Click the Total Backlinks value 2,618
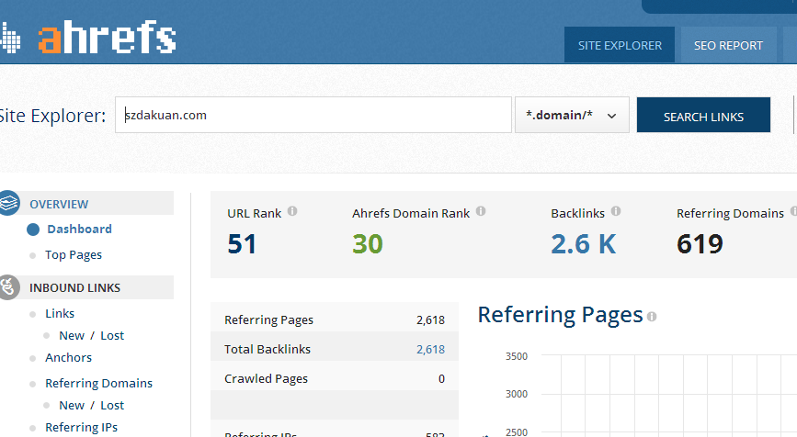 (430, 349)
